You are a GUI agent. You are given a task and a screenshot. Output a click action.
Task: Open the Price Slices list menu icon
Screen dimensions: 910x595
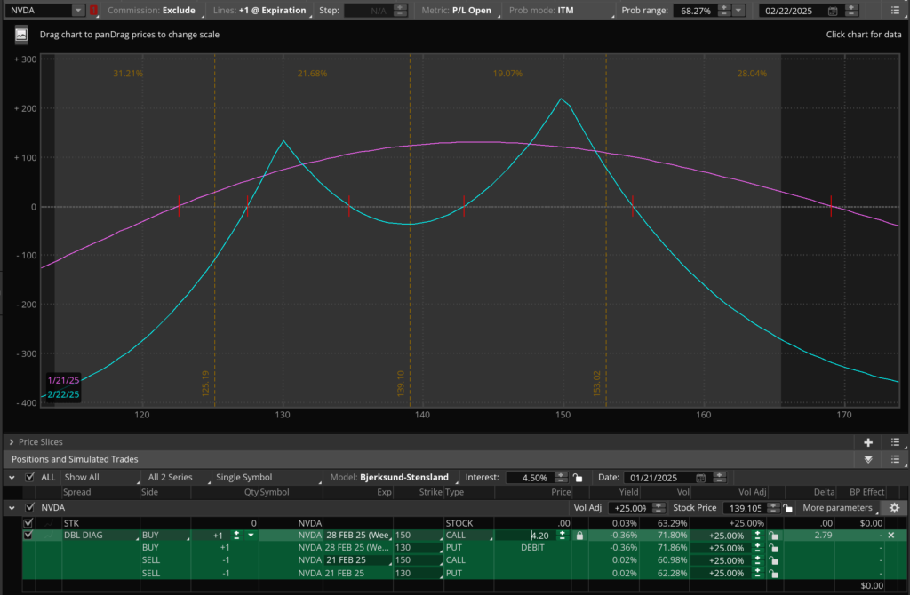coord(895,442)
